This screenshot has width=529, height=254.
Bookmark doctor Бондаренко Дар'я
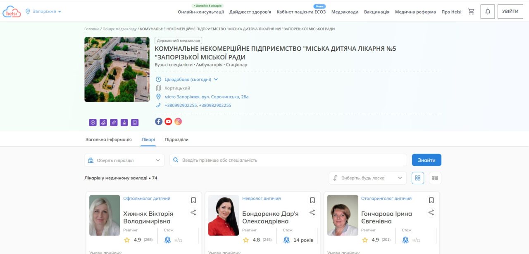(x=312, y=200)
